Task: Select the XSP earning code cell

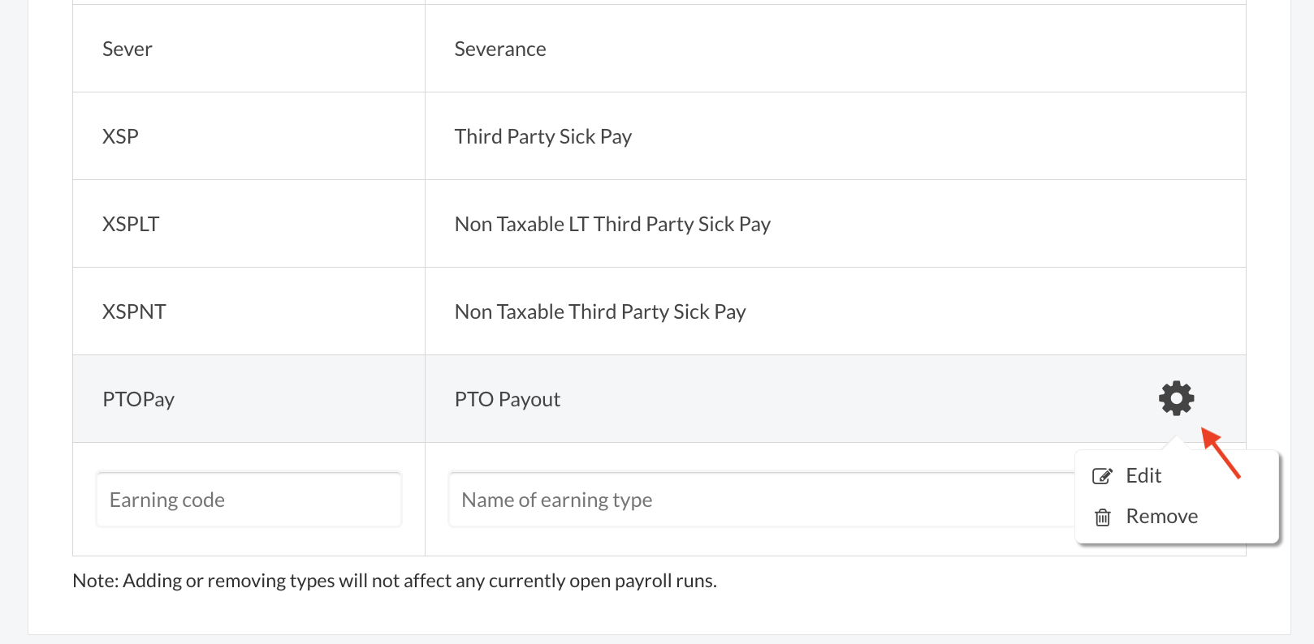Action: pos(120,136)
